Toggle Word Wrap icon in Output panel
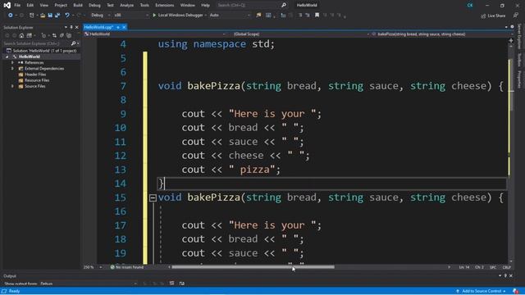The width and height of the screenshot is (525, 295). pyautogui.click(x=182, y=284)
